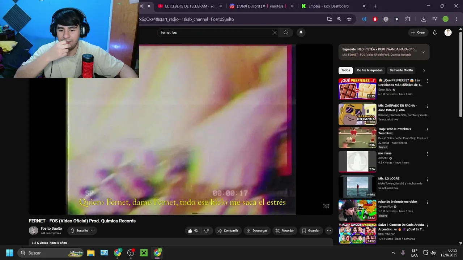Open YouTube notifications bell
This screenshot has width=463, height=260.
tap(435, 32)
